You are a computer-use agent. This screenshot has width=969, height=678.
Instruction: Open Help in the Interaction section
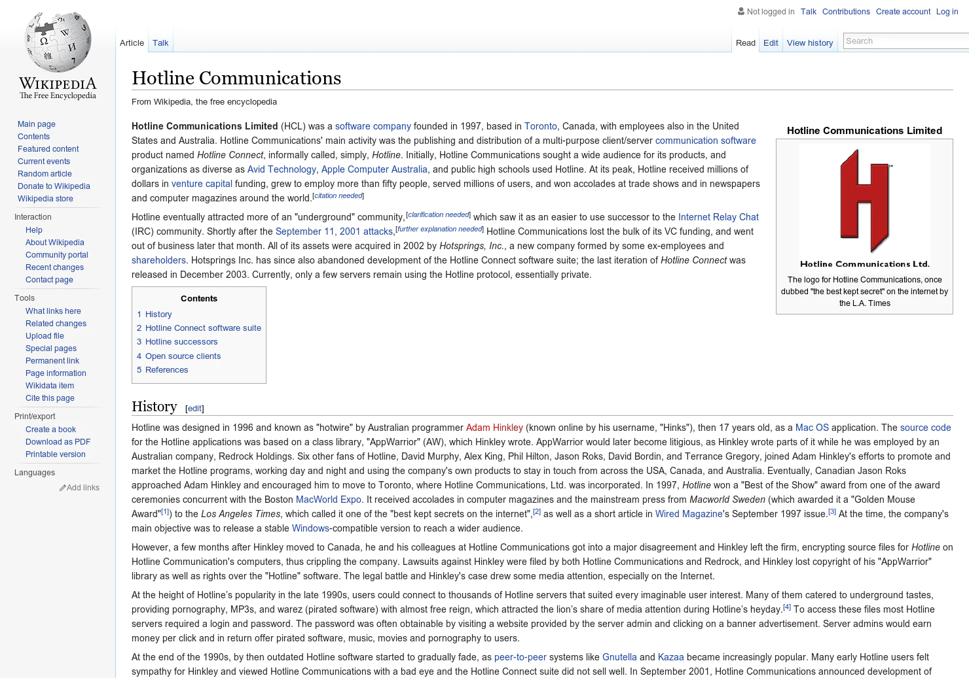[x=34, y=230]
